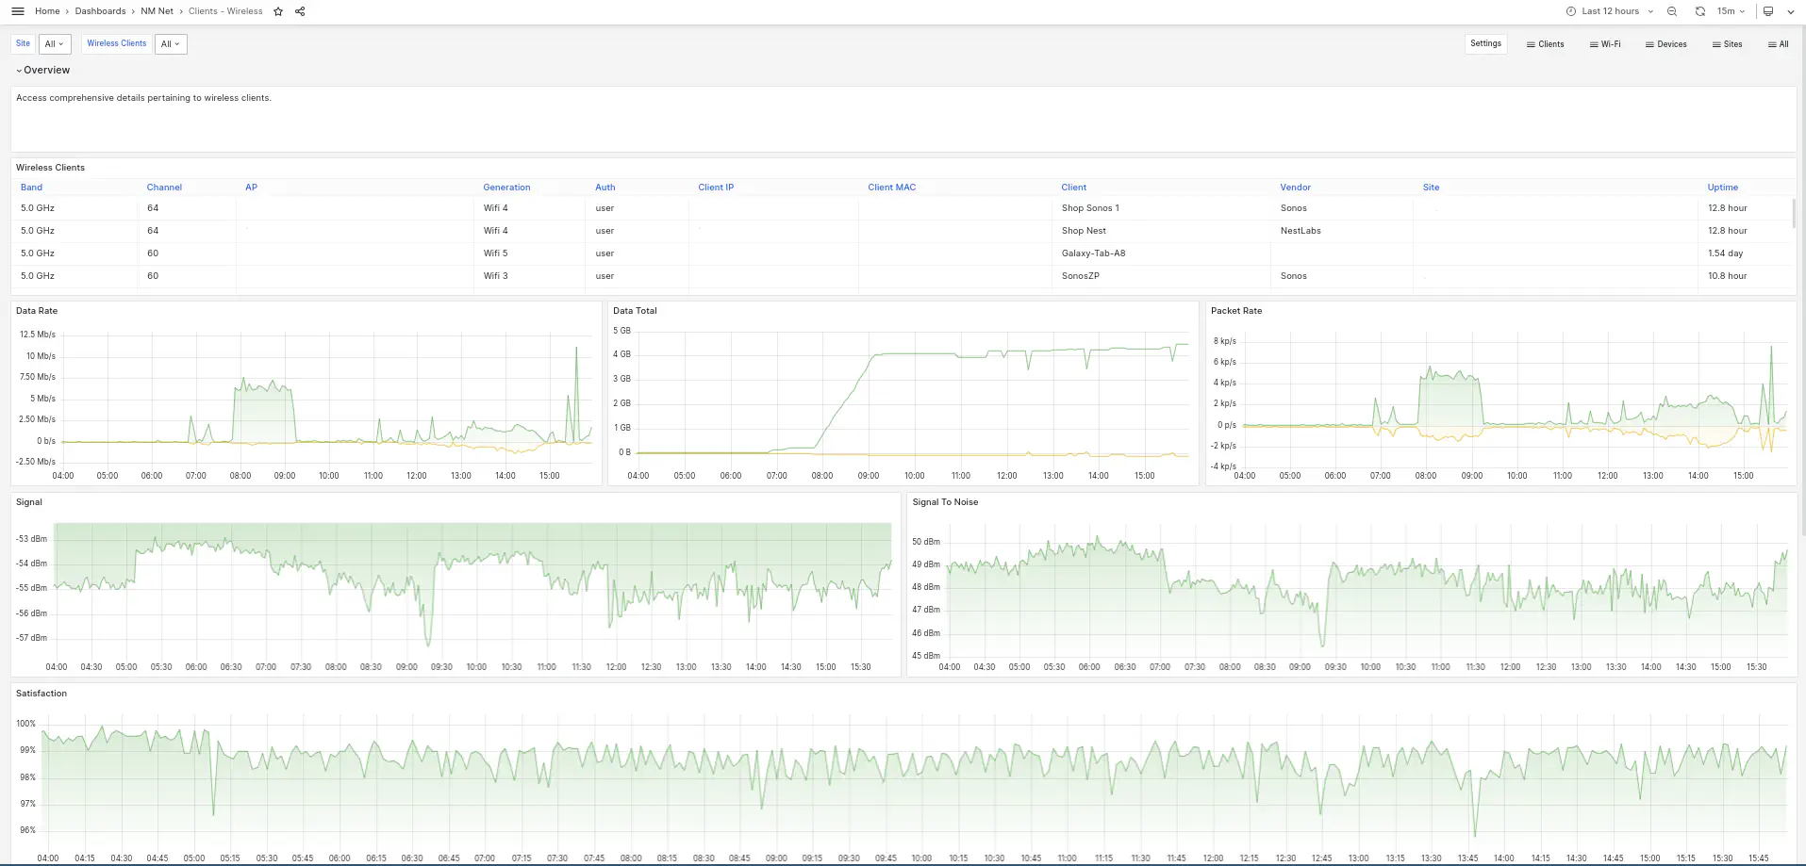Image resolution: width=1806 pixels, height=866 pixels.
Task: Sort table by Client MAC column
Action: coord(891,188)
